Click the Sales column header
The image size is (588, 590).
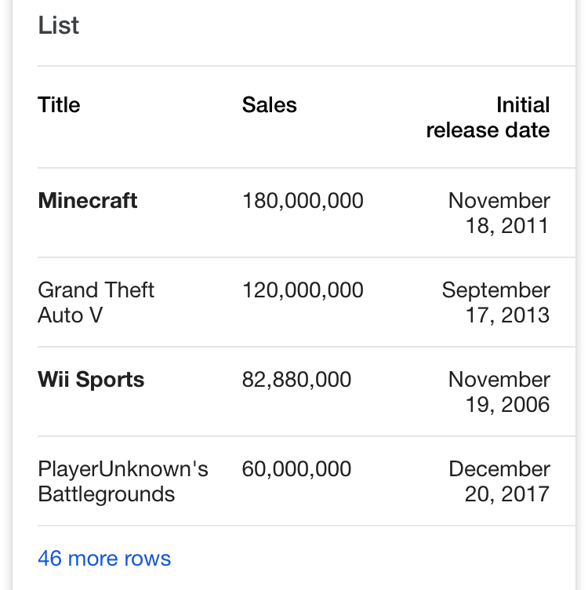coord(270,105)
